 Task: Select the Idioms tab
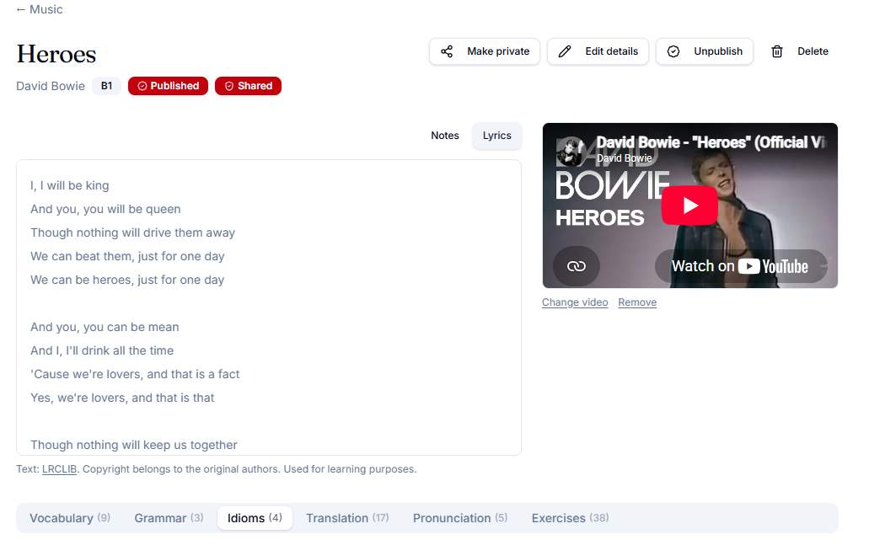click(x=255, y=518)
